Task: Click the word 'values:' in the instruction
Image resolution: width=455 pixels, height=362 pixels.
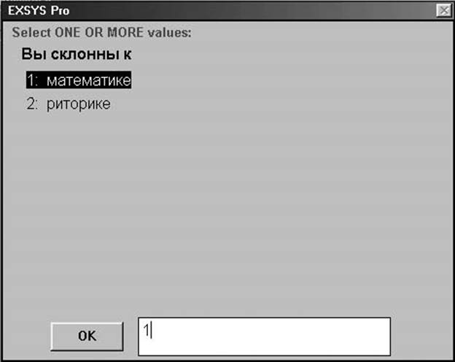Action: click(169, 32)
